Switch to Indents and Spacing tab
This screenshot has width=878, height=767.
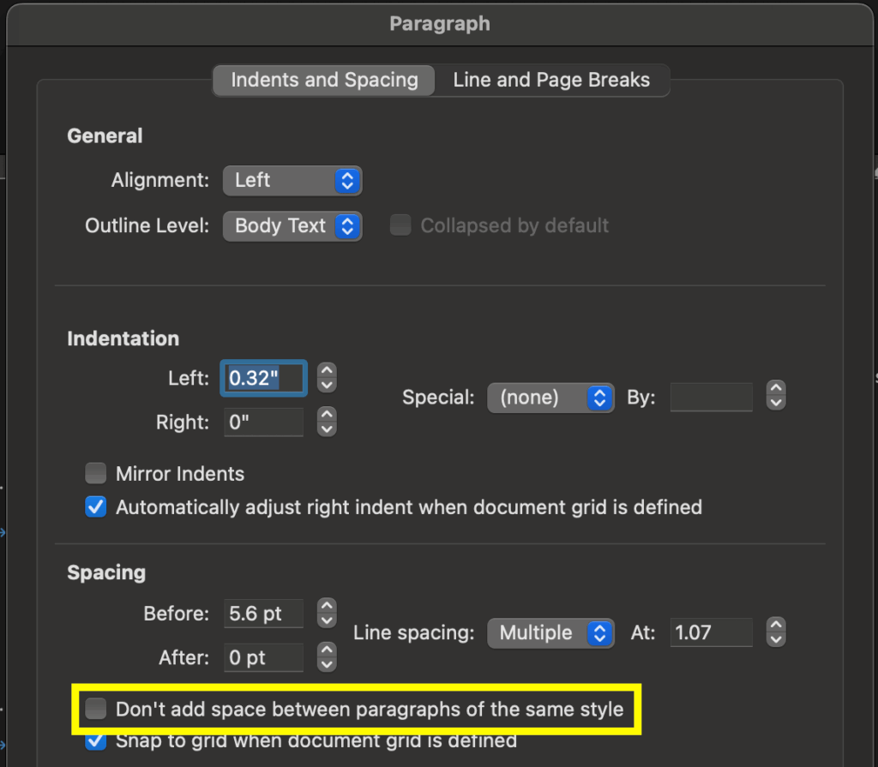pos(323,80)
